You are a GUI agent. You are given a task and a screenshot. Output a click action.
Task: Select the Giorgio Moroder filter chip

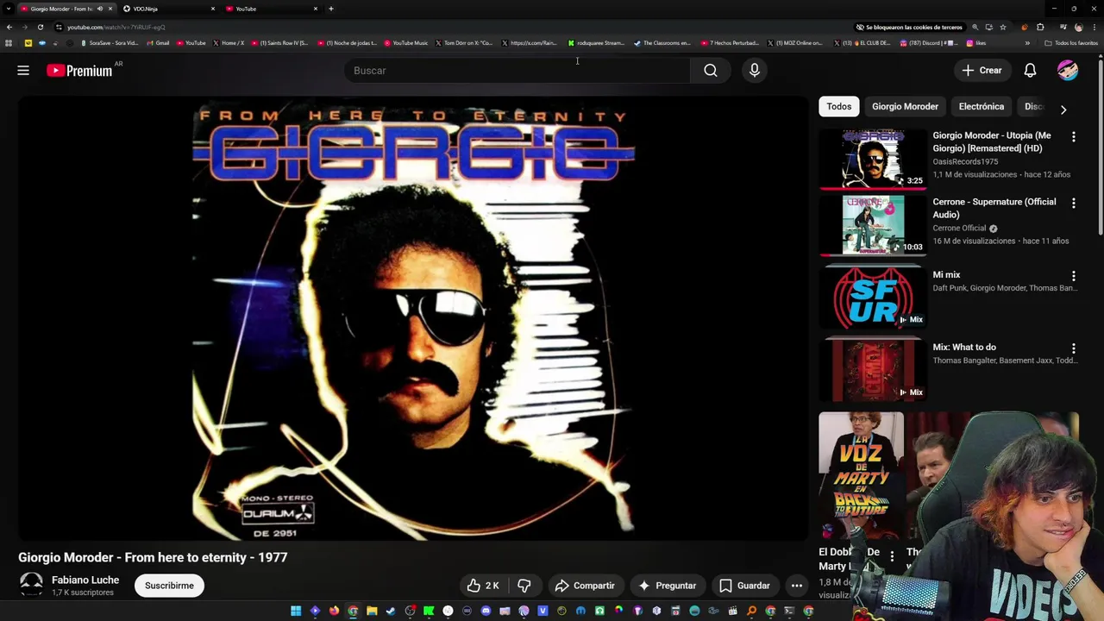coord(905,107)
